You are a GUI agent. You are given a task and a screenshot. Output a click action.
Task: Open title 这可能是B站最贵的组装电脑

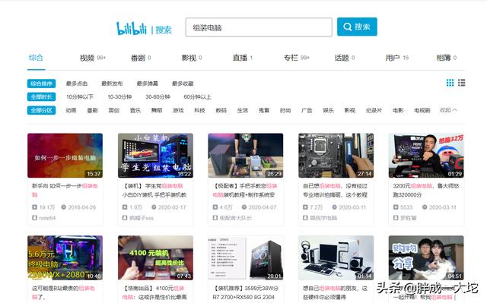tap(63, 292)
